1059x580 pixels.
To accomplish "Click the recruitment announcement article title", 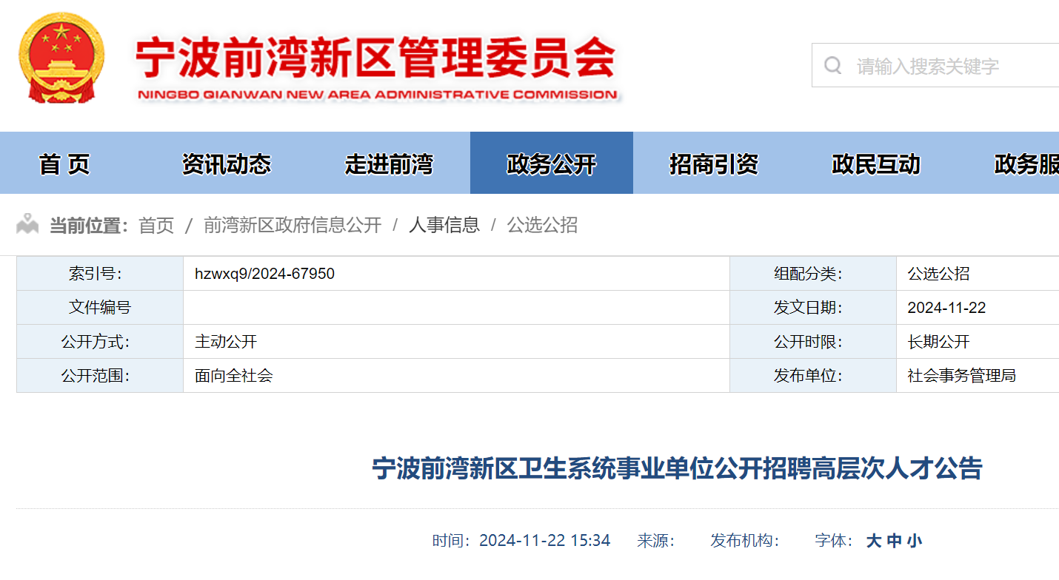I will coord(677,468).
